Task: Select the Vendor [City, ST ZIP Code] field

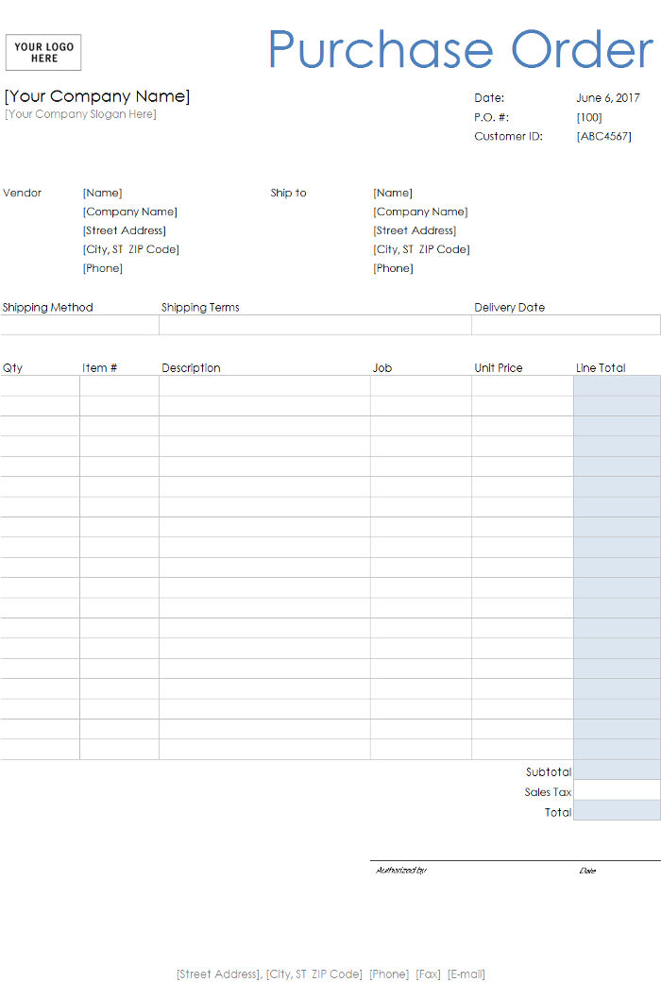Action: pos(131,249)
